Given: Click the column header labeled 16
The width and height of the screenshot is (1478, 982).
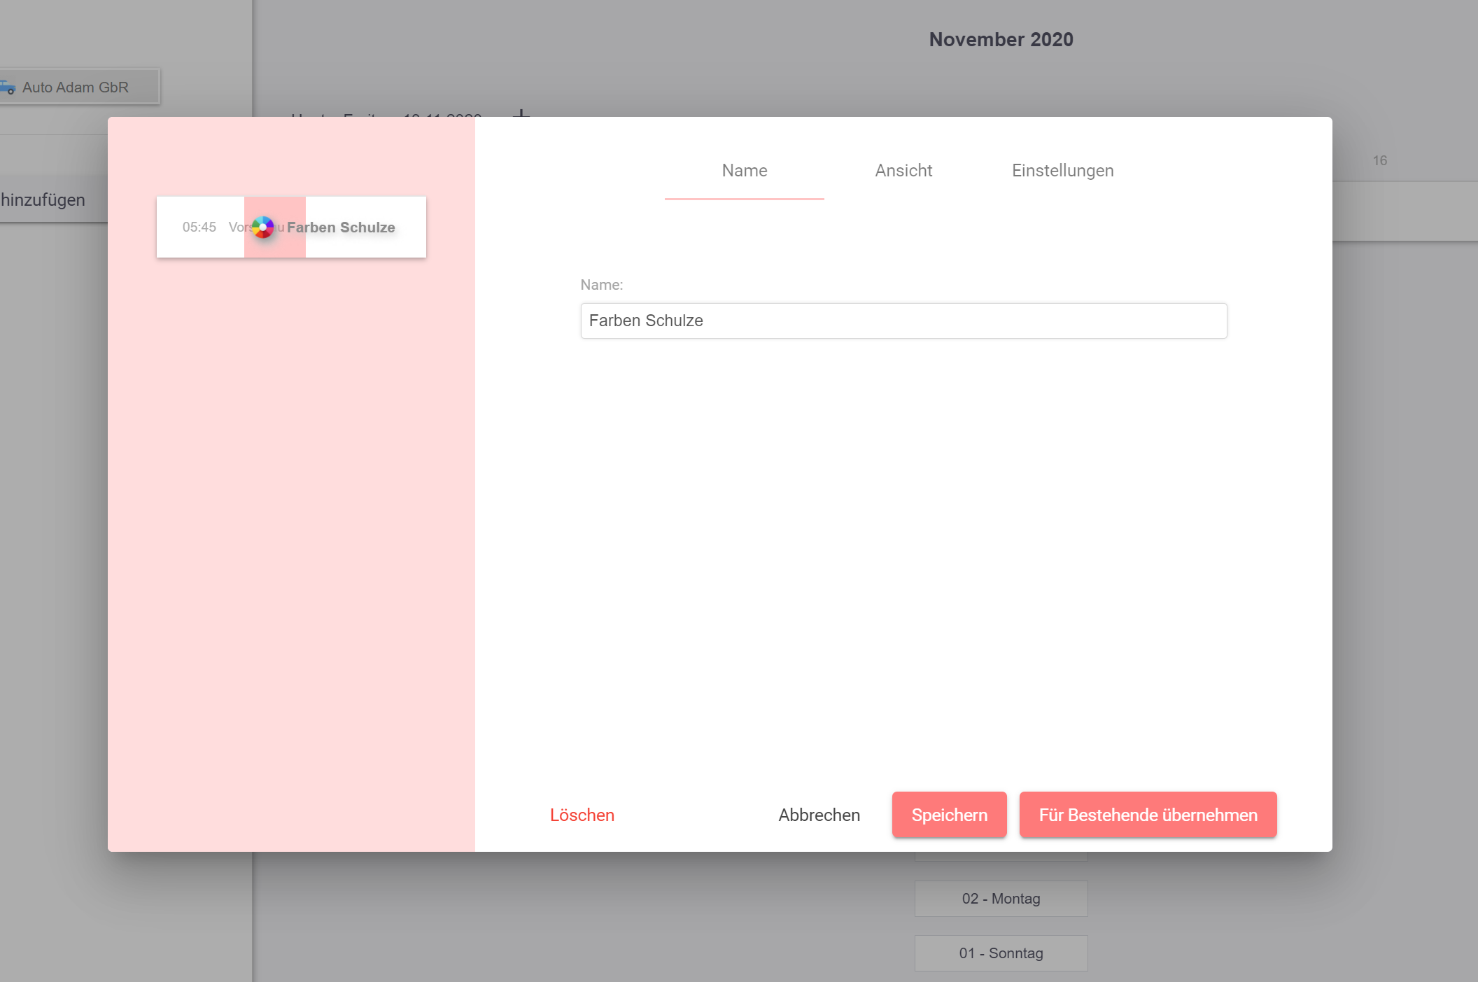Looking at the screenshot, I should point(1379,161).
